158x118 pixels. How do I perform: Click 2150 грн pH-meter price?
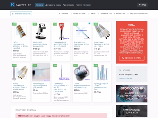point(57,49)
